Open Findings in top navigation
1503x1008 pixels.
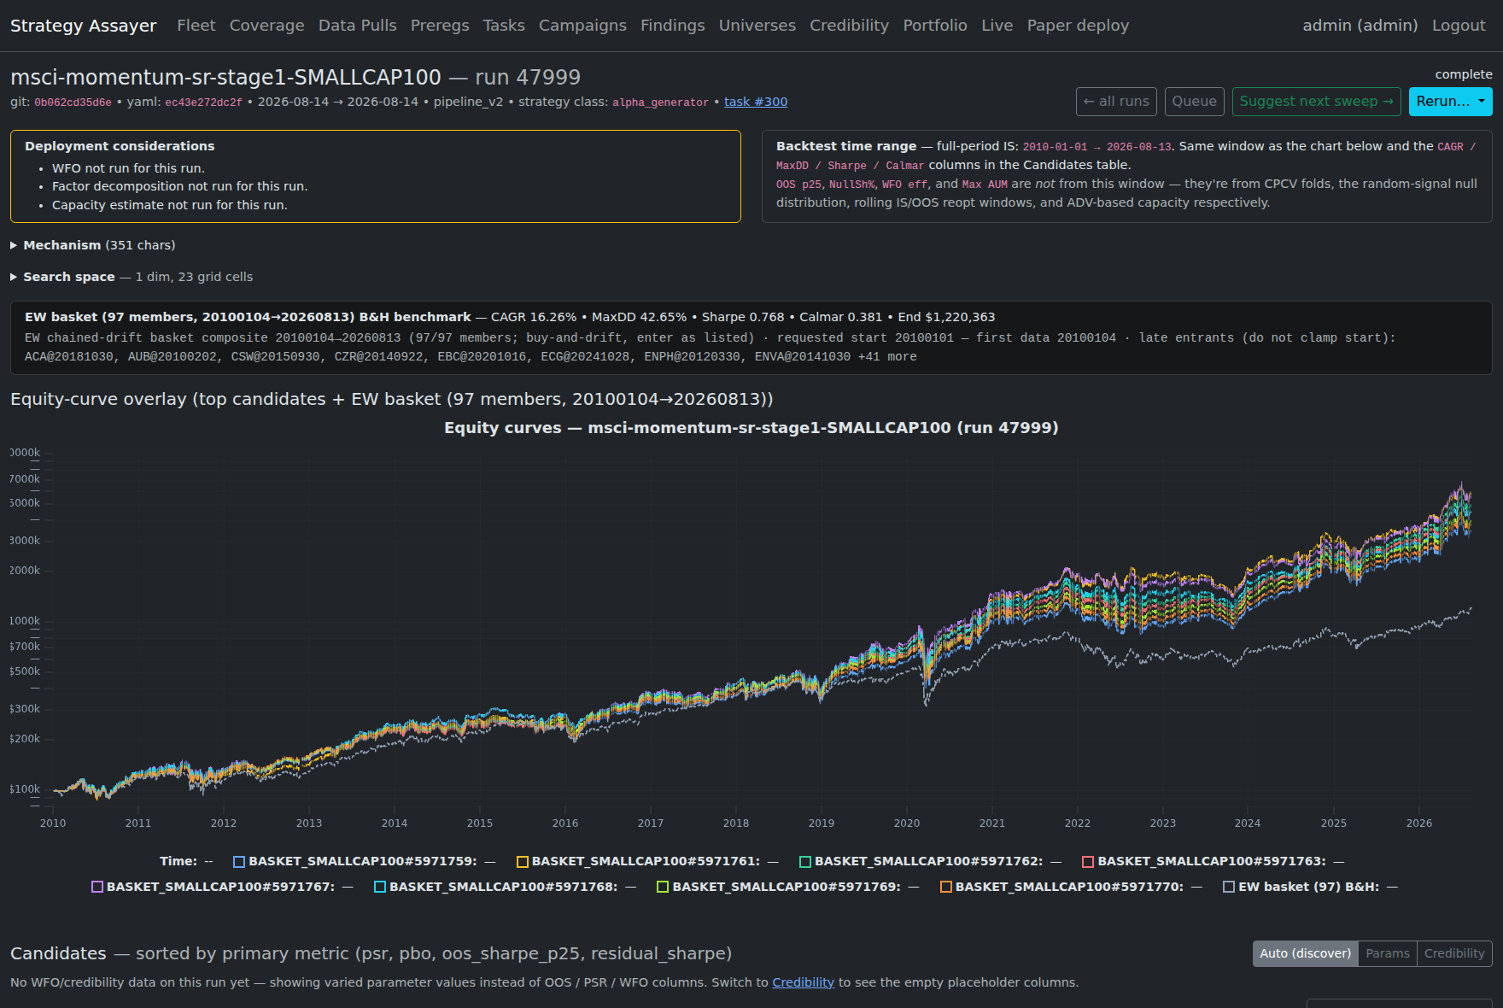673,26
